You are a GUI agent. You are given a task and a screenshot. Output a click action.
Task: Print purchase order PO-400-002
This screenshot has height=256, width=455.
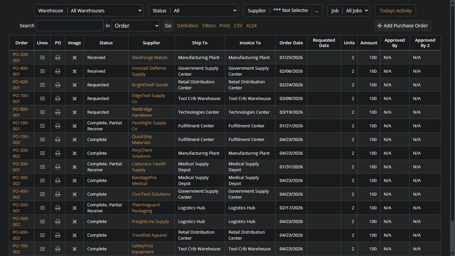click(58, 194)
